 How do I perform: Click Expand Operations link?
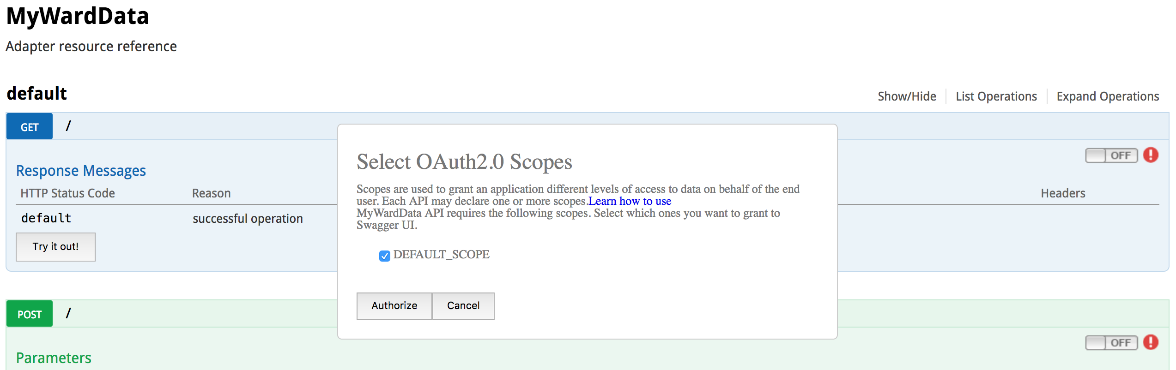click(1108, 96)
